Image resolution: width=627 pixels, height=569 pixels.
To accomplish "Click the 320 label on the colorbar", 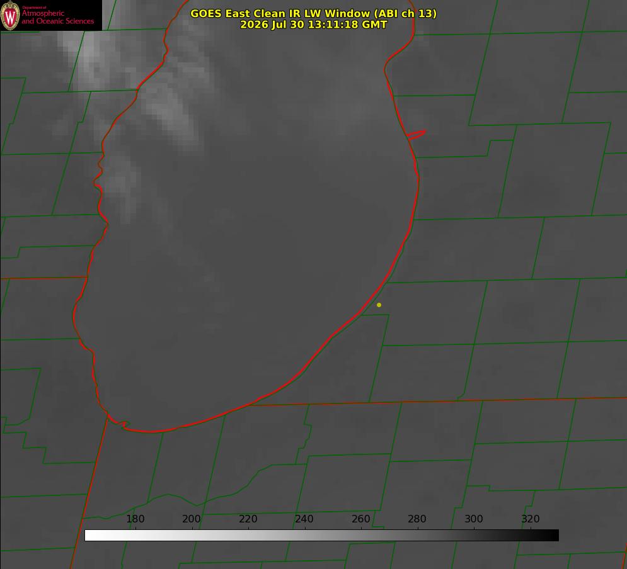I will click(530, 519).
